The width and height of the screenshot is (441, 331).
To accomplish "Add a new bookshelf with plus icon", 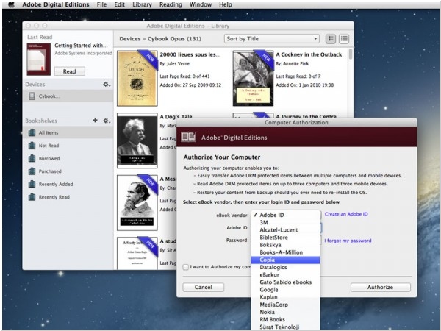I will 95,120.
